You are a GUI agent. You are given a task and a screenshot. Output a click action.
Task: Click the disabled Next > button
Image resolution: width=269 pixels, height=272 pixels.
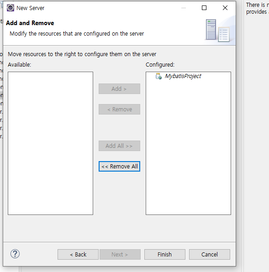(120, 255)
